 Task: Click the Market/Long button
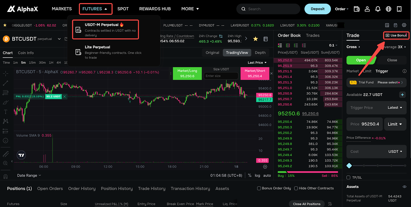(x=187, y=74)
